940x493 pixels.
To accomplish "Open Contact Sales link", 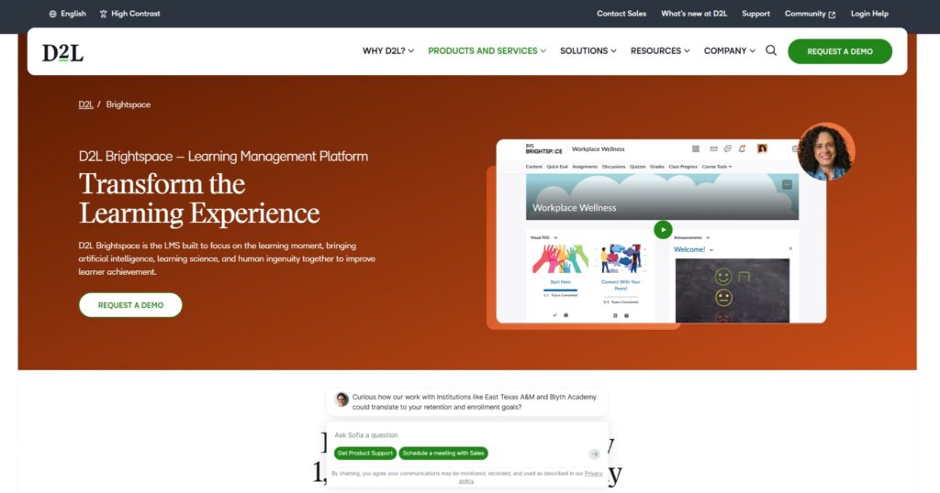I will click(621, 14).
